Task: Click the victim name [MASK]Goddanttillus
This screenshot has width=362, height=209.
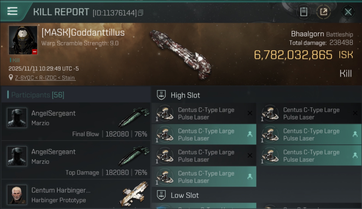Action: coord(83,33)
